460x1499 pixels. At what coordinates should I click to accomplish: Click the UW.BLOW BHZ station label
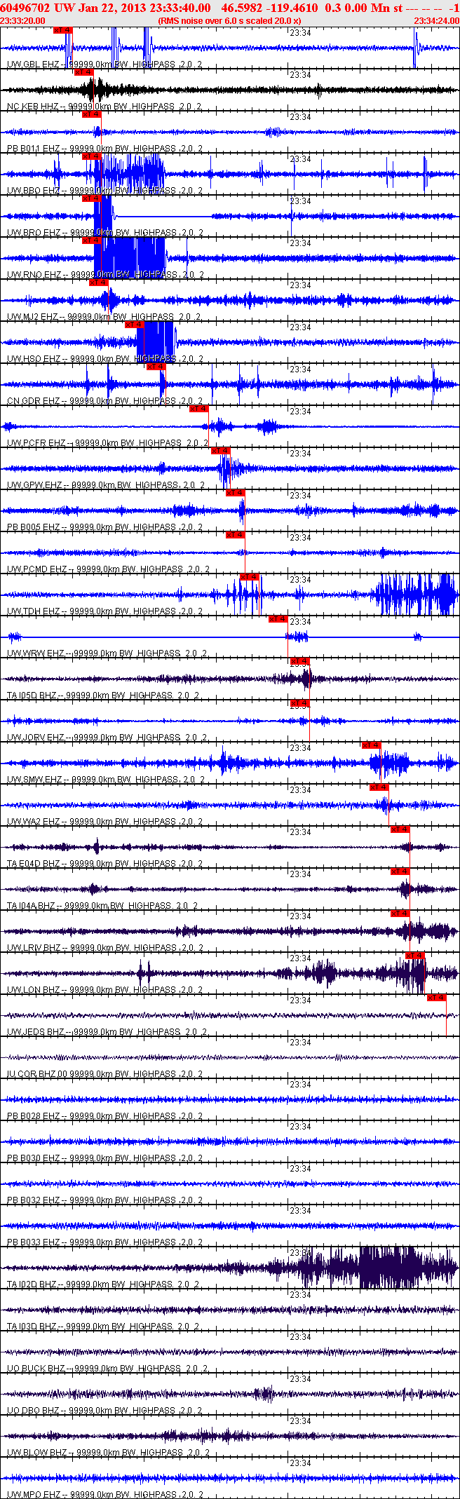107,1453
